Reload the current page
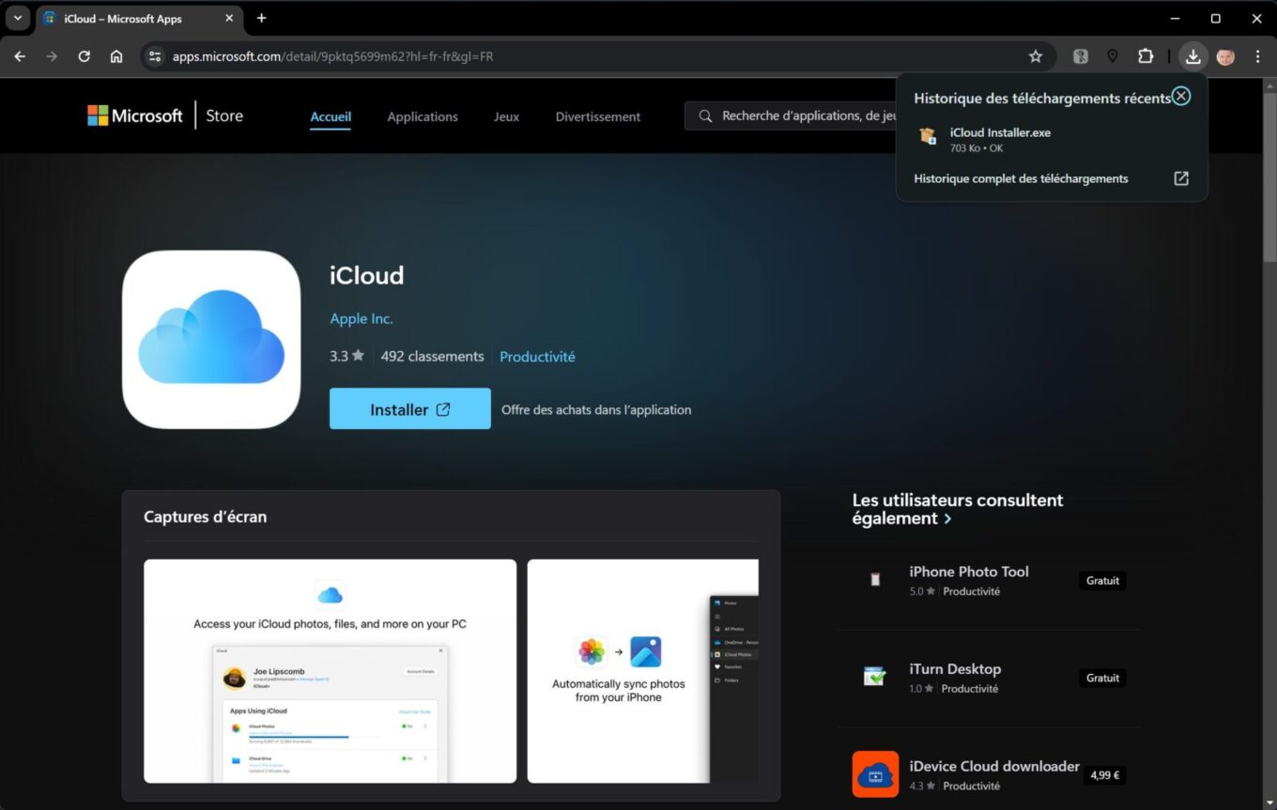Viewport: 1277px width, 810px height. point(84,56)
